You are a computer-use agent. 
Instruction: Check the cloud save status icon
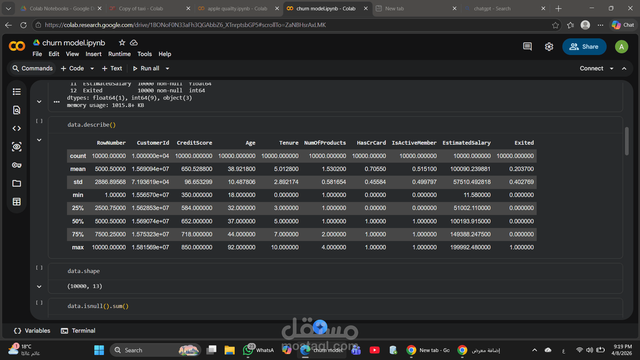pos(134,43)
